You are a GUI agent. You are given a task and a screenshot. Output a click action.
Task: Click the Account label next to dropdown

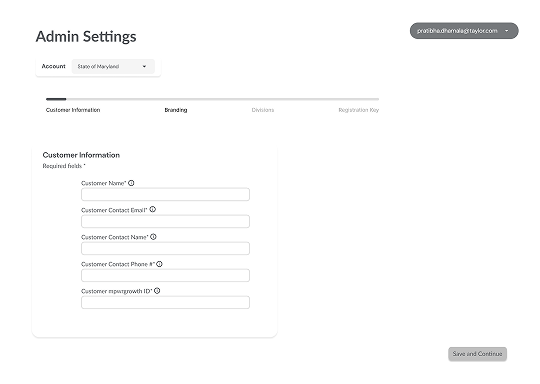coord(54,67)
